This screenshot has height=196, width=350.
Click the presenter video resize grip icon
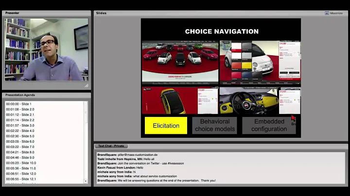(x=87, y=85)
